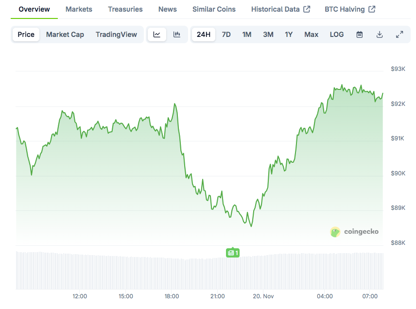
Task: Toggle LOG scale on chart
Action: point(336,34)
